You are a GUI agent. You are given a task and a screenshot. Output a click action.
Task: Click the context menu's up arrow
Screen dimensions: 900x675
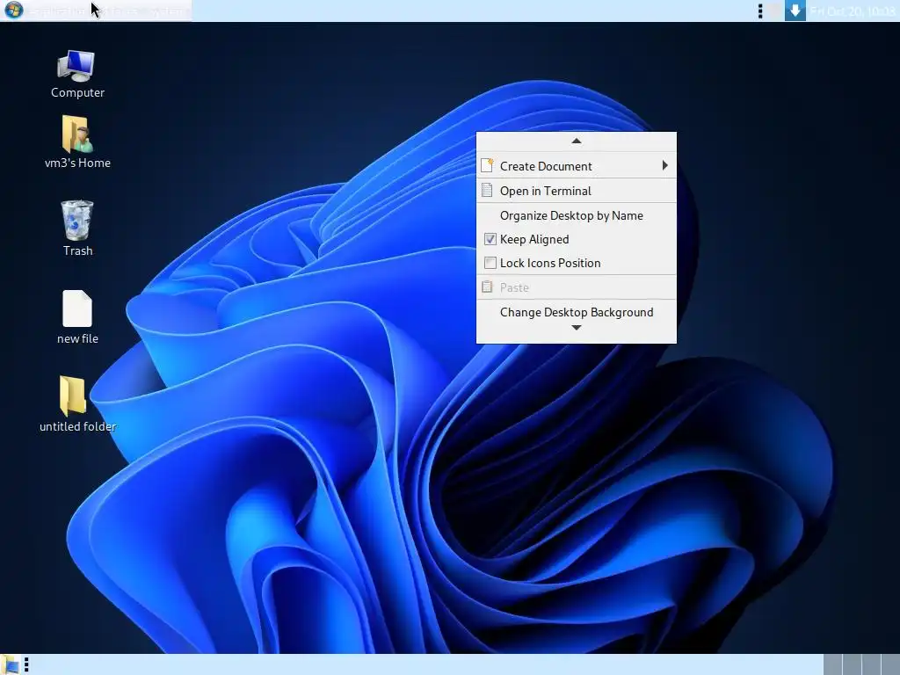click(x=577, y=142)
